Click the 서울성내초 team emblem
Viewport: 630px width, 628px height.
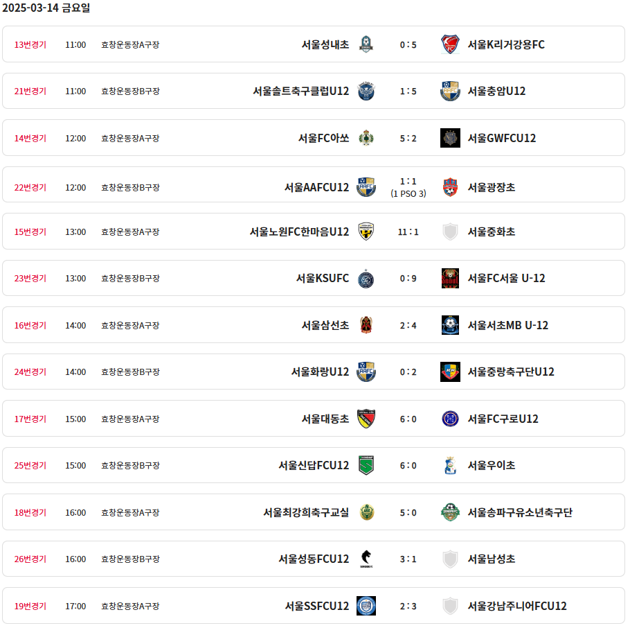[366, 44]
